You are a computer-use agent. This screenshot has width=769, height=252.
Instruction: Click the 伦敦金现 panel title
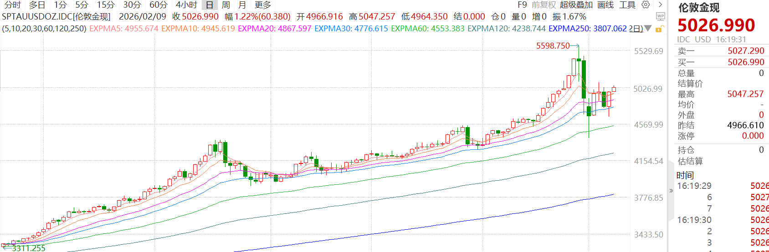click(699, 8)
